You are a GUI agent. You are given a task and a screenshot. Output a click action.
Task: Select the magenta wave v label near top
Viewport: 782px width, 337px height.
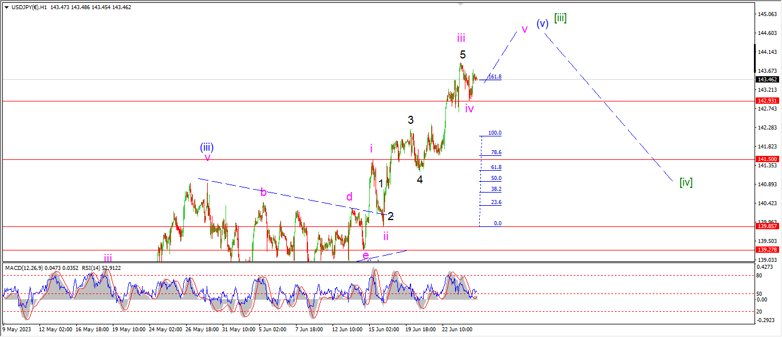tap(524, 29)
